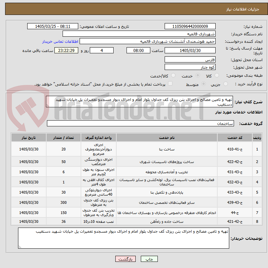
Task: Click the شرح کلی نیاز description textarea
Action: click(x=139, y=102)
